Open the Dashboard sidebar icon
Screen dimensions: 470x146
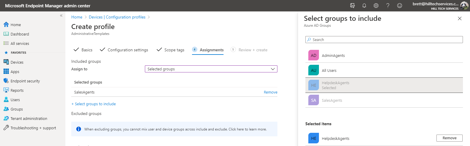(x=6, y=34)
